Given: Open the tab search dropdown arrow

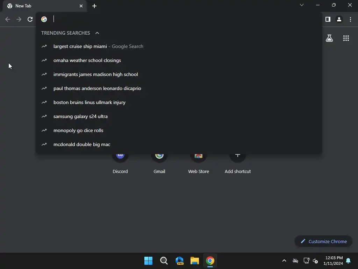Looking at the screenshot, I should point(302,5).
